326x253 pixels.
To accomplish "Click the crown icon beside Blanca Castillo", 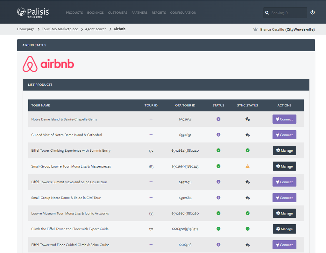I will click(255, 29).
